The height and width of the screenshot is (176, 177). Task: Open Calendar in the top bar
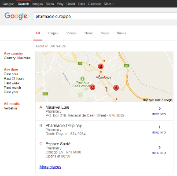94,4
